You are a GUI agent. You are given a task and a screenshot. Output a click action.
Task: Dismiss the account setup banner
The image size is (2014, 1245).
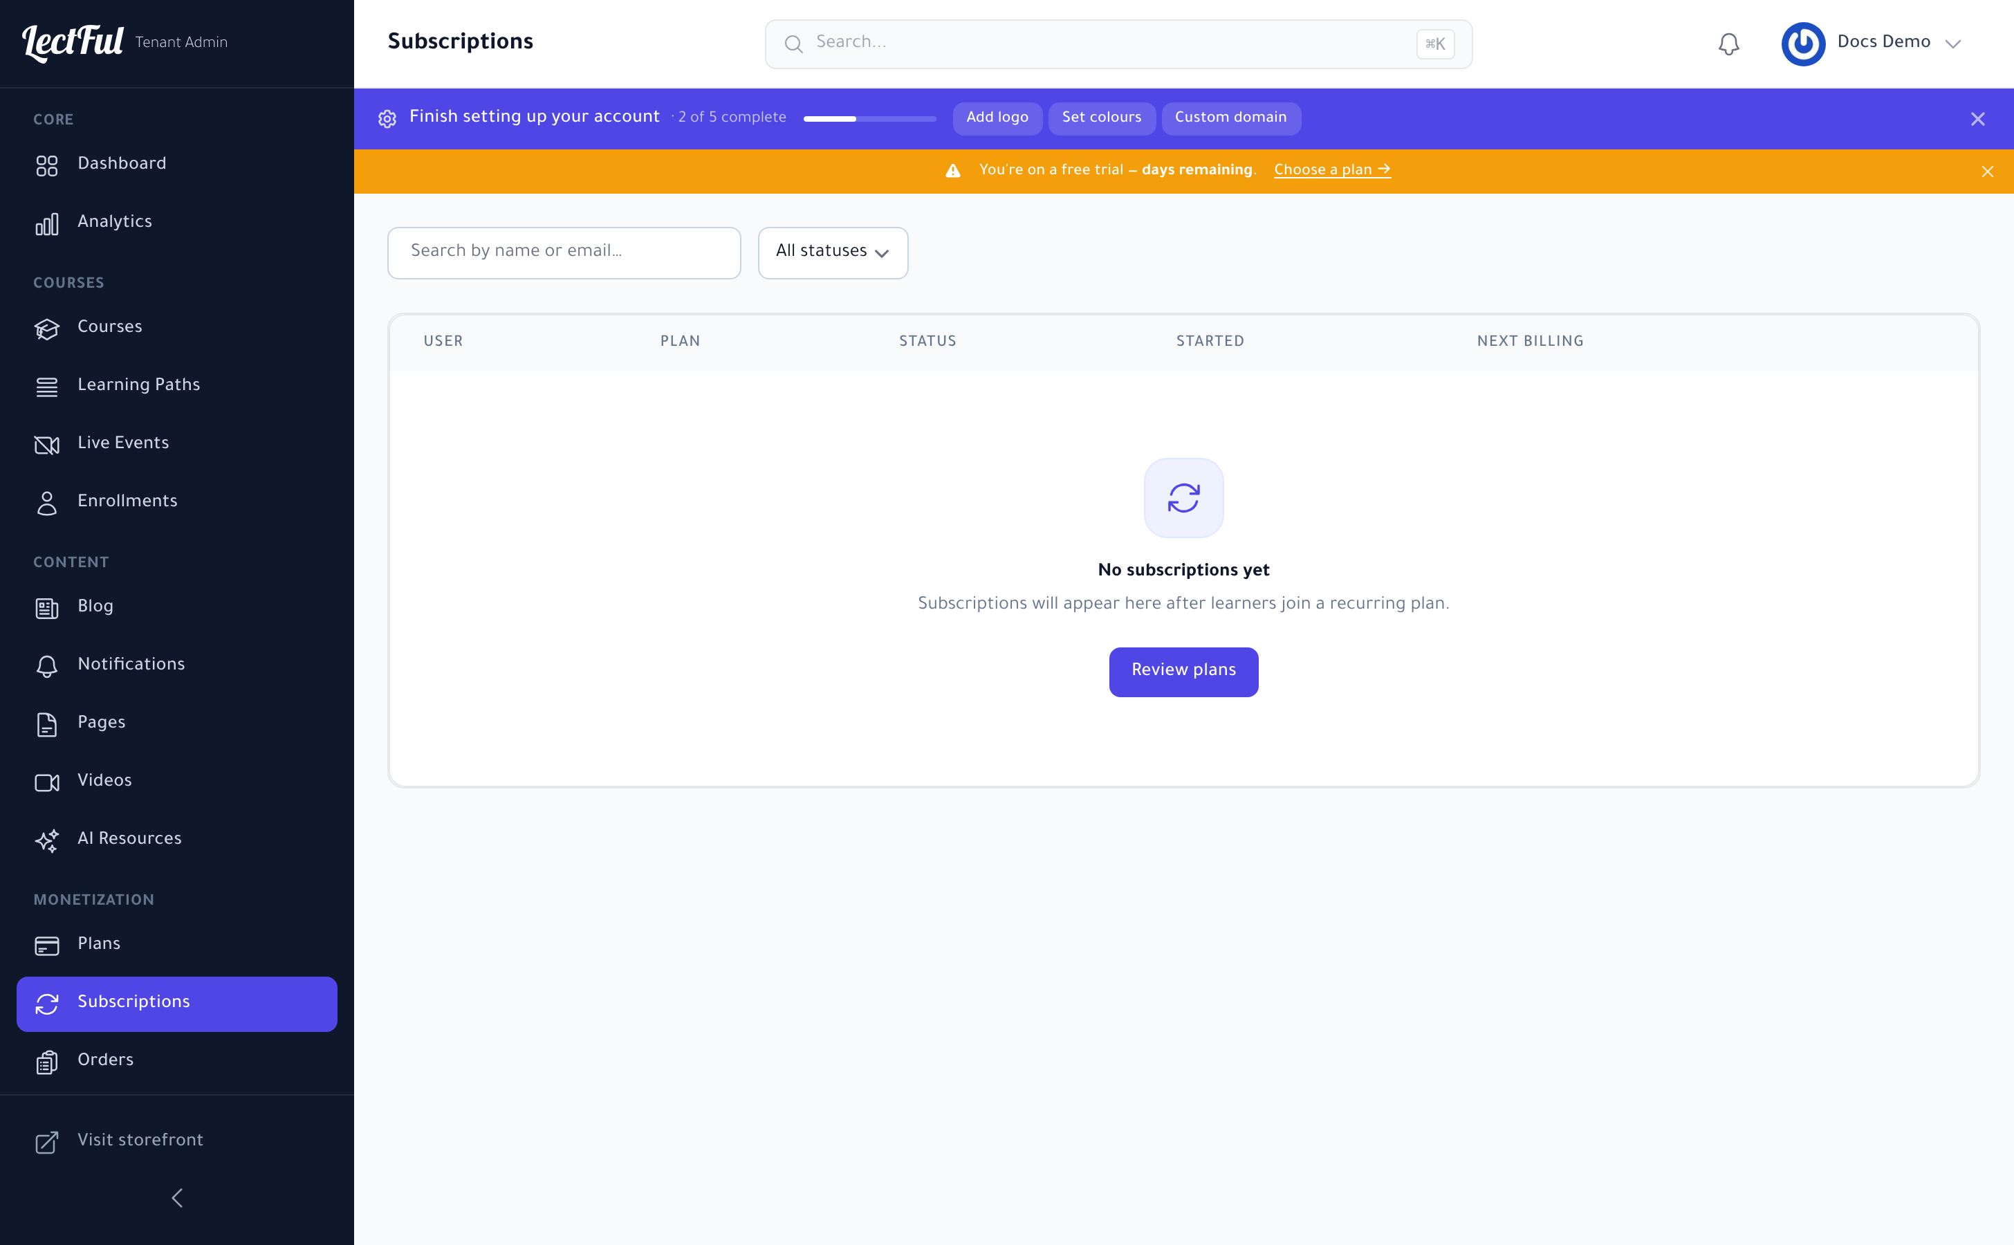click(1977, 118)
